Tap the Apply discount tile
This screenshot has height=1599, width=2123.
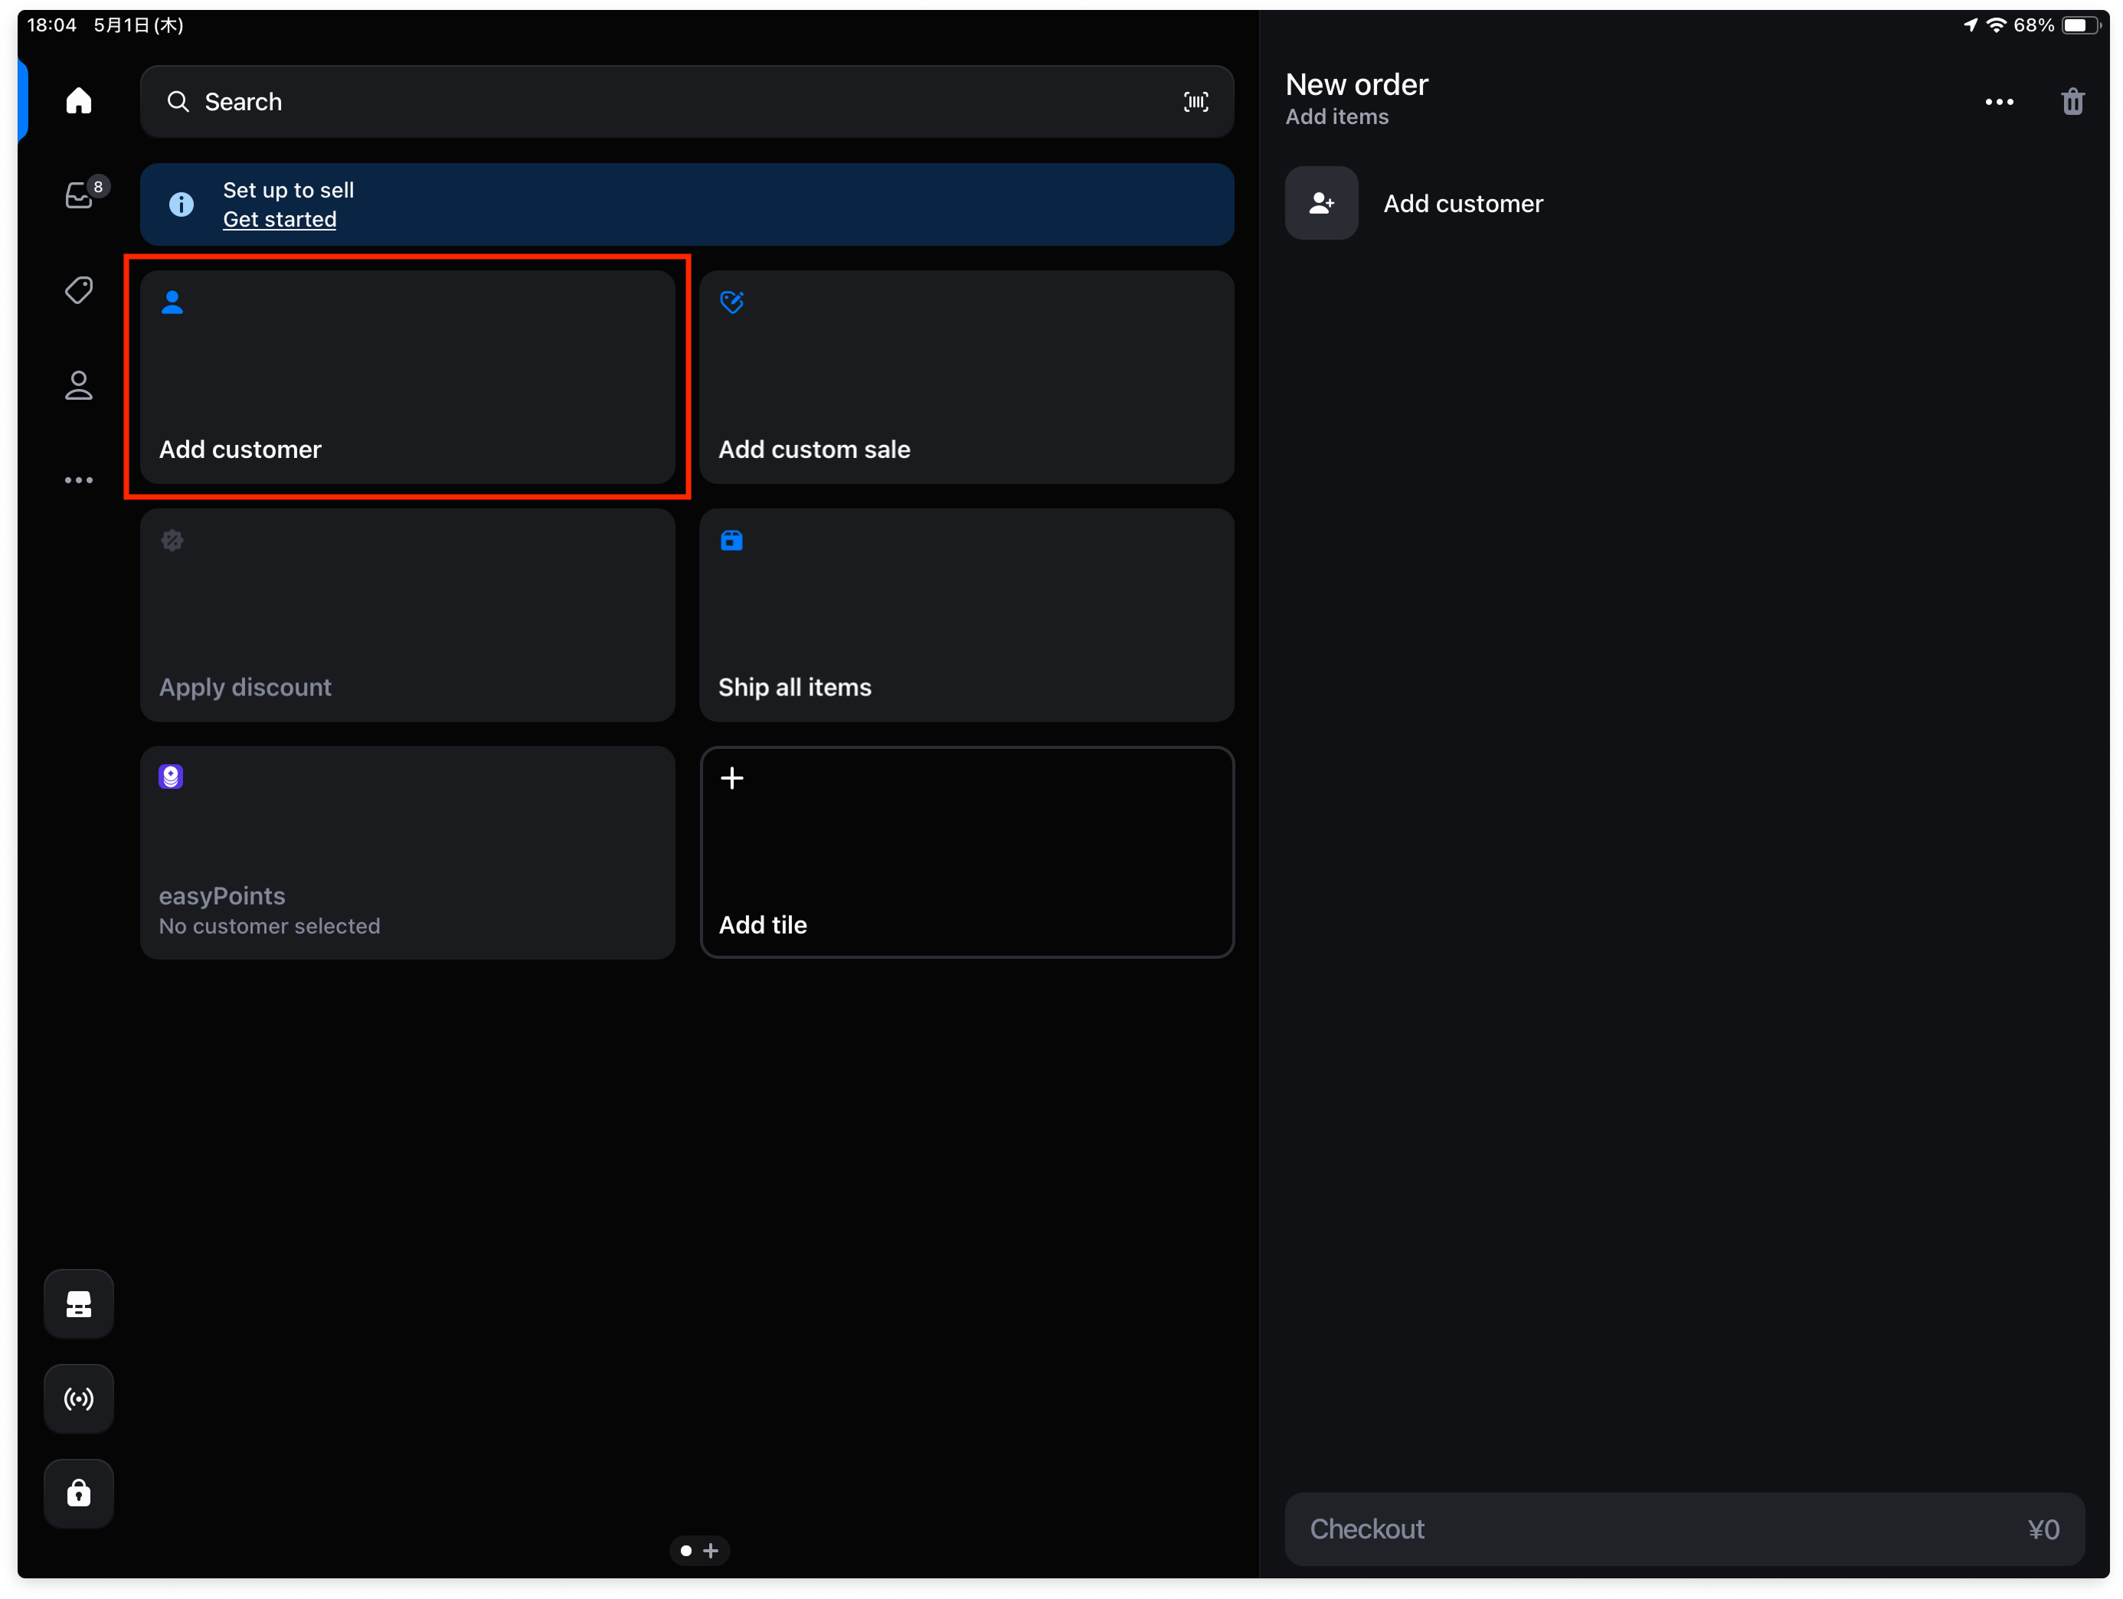click(x=407, y=615)
